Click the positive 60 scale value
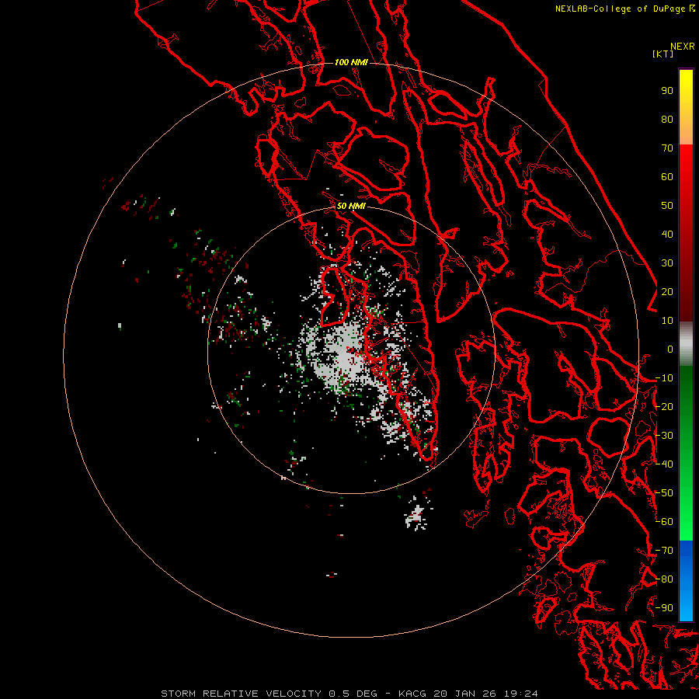Viewport: 699px width, 699px height. point(667,177)
